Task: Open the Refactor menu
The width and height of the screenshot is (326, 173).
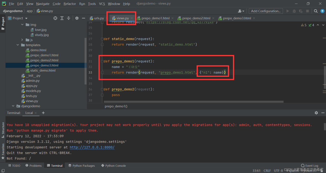Action: pyautogui.click(x=70, y=4)
